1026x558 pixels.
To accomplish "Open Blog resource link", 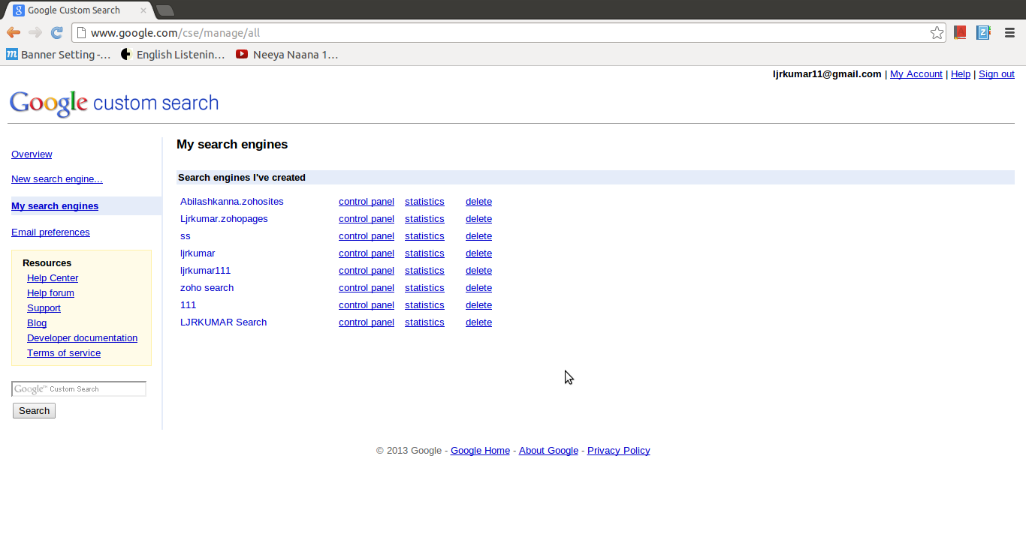I will point(37,323).
